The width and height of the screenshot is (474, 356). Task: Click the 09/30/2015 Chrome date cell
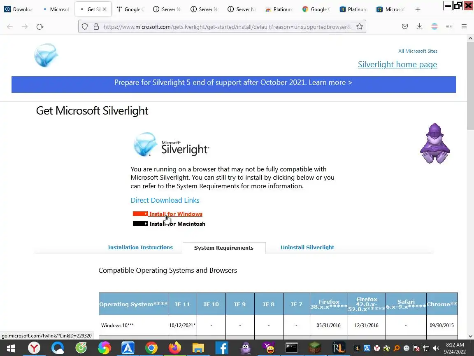pos(441,326)
